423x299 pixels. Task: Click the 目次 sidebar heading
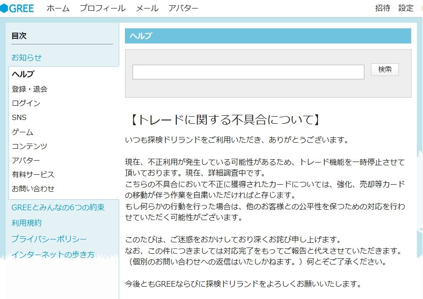pos(19,35)
